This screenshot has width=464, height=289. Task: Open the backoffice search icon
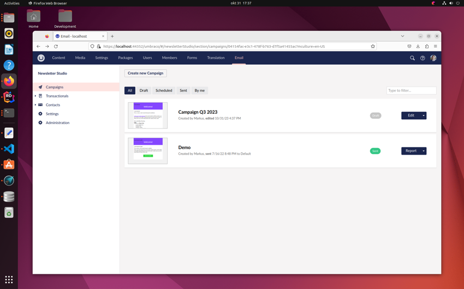(x=412, y=58)
